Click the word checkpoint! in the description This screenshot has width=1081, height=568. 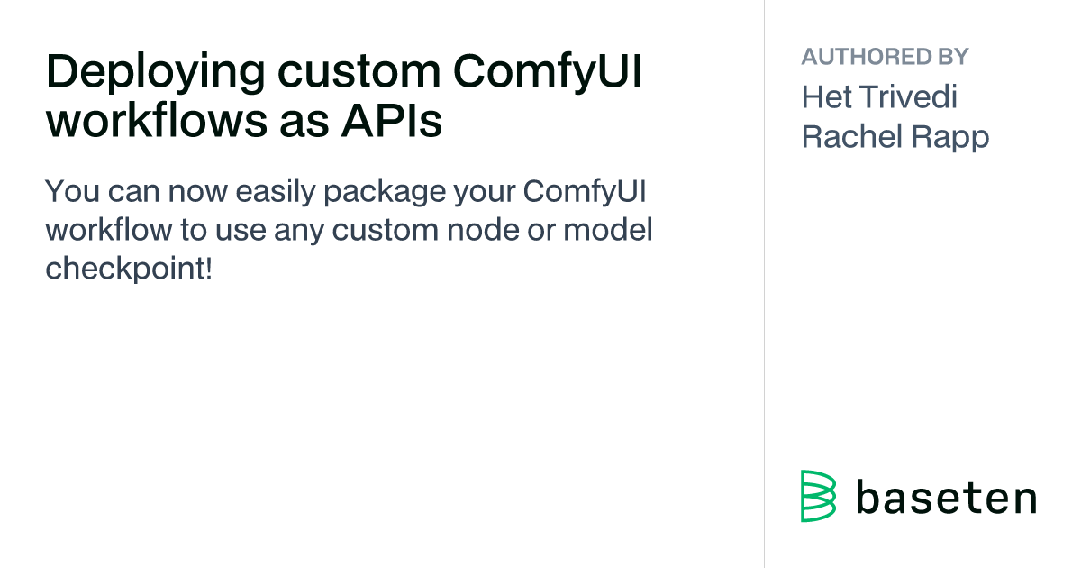pyautogui.click(x=129, y=268)
